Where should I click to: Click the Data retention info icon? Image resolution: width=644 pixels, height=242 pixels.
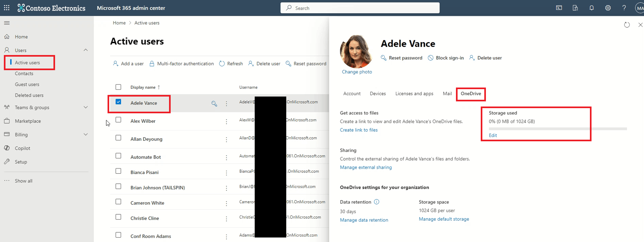click(376, 202)
